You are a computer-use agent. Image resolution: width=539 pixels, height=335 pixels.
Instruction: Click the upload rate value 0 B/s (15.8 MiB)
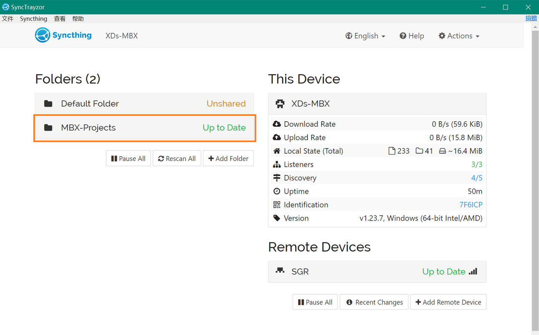tap(456, 137)
